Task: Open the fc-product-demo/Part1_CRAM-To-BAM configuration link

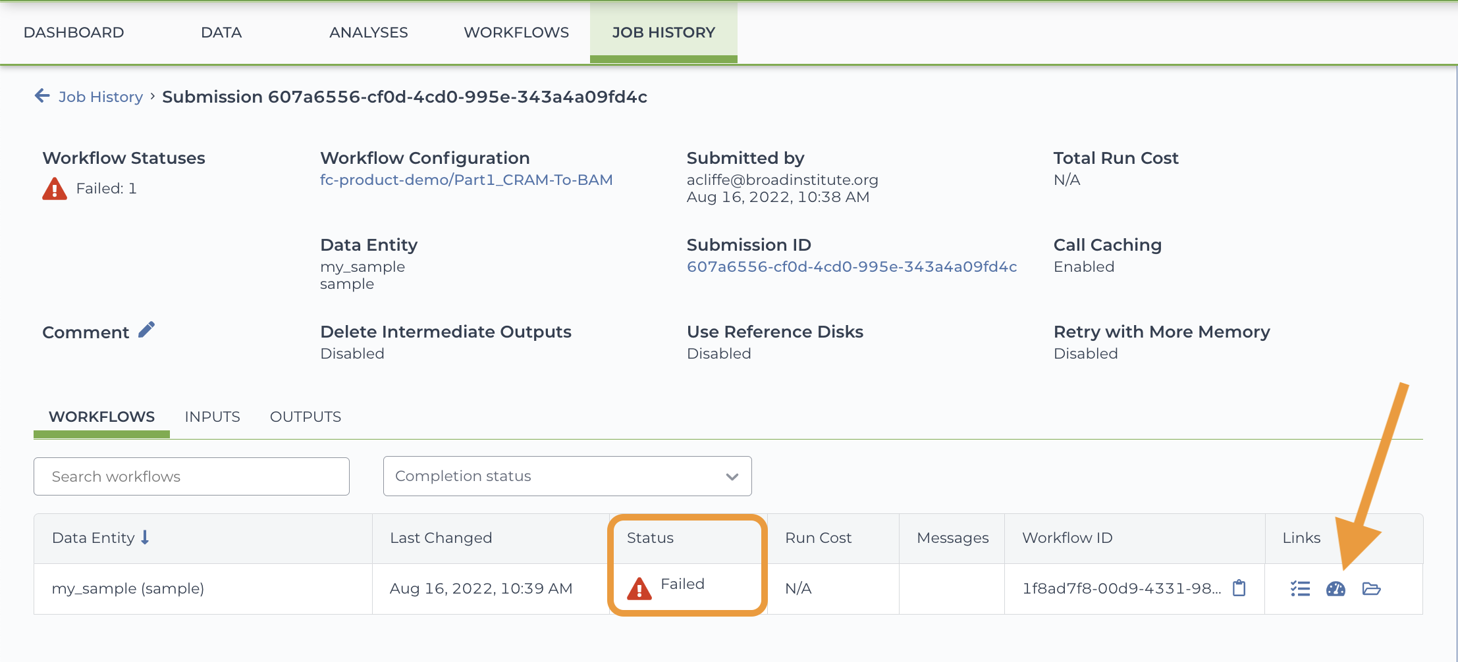Action: (x=466, y=180)
